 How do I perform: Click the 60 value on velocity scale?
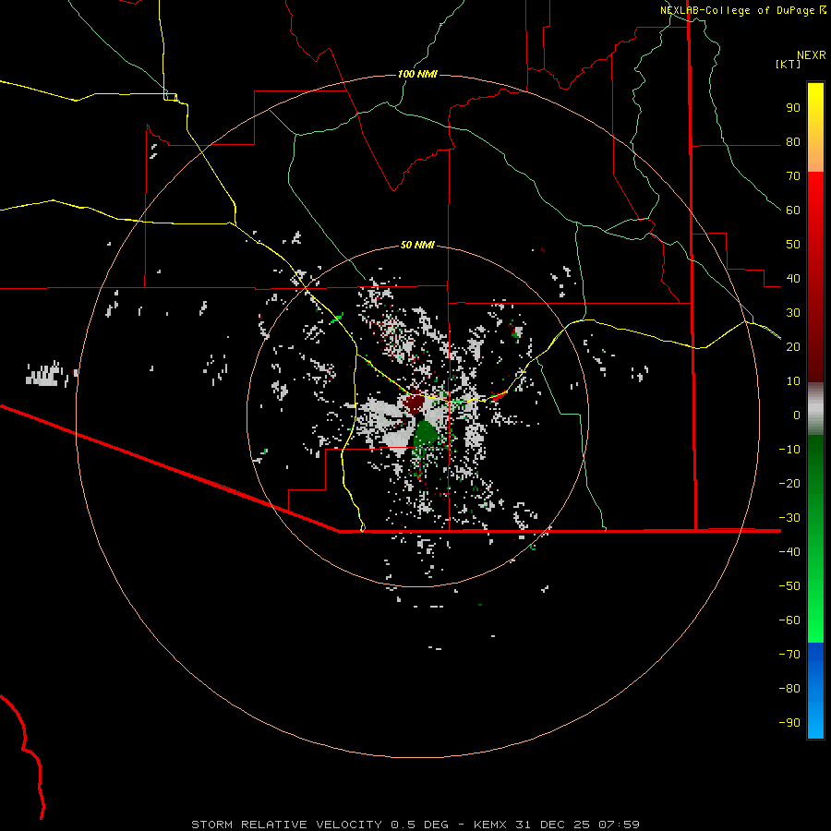(x=793, y=211)
